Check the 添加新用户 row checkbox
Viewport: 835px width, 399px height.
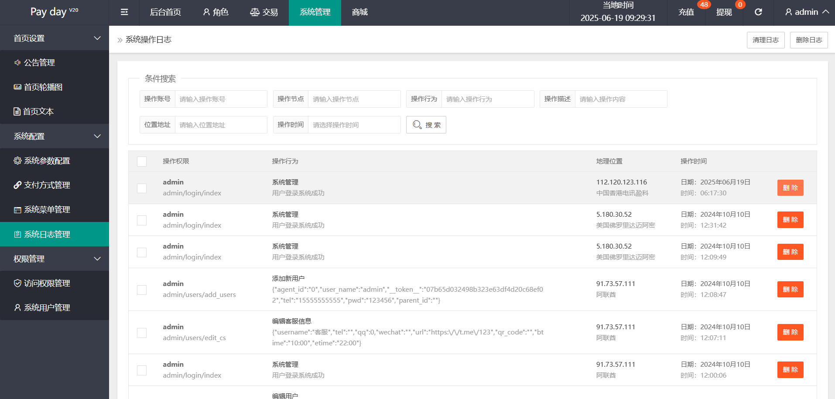tap(142, 290)
